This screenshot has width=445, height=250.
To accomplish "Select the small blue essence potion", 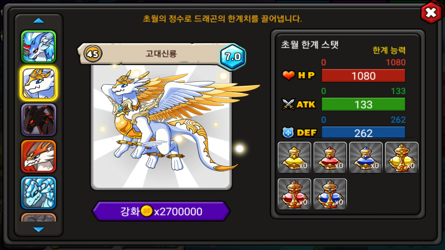I will click(x=366, y=158).
